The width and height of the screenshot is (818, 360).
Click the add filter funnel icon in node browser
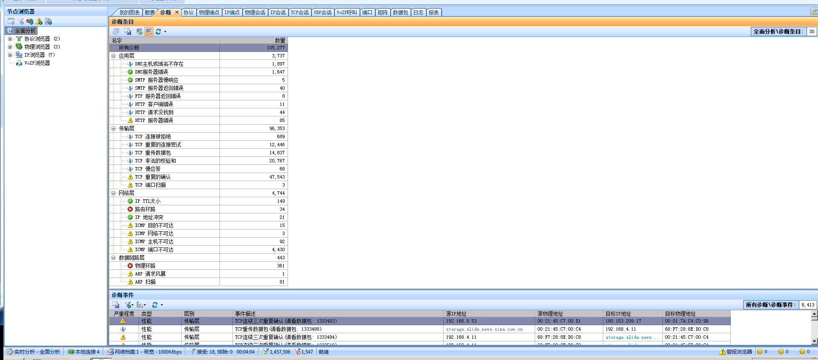[x=20, y=21]
